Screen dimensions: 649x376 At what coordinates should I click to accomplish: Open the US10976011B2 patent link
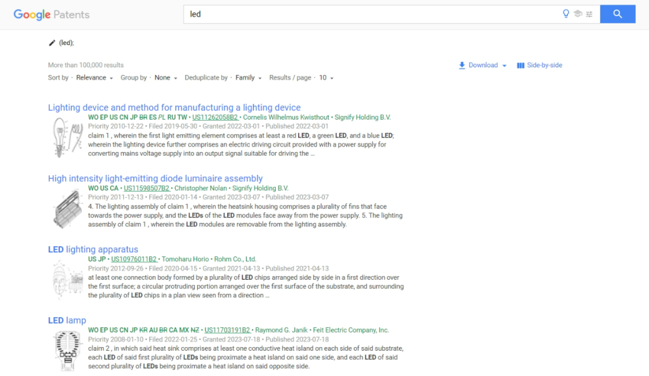tap(135, 259)
